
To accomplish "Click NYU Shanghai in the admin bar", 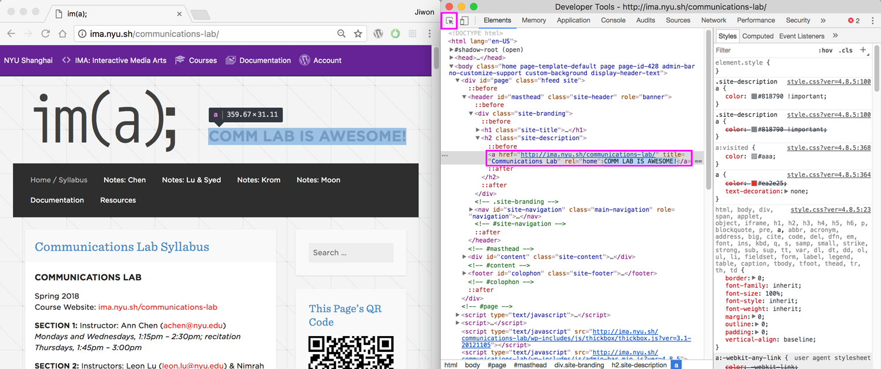I will pyautogui.click(x=28, y=60).
